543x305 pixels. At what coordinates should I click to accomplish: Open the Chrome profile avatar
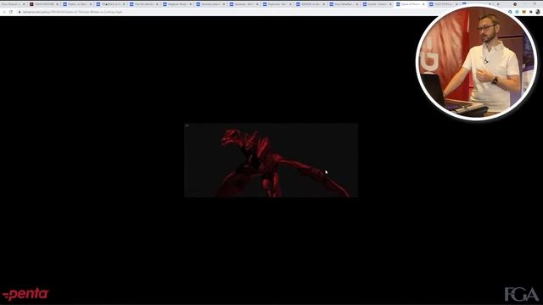(537, 12)
